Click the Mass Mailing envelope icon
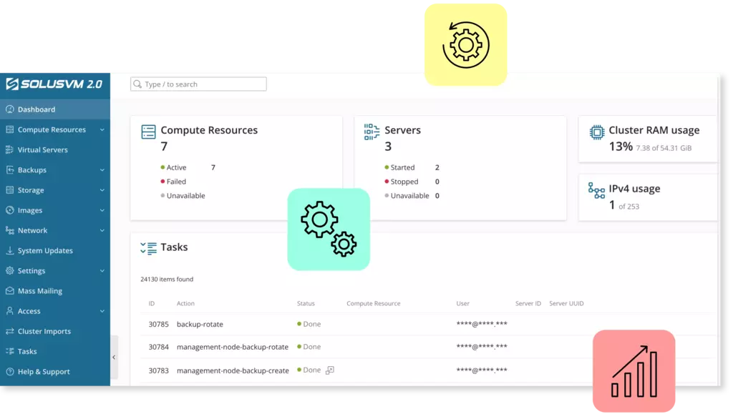Screen dimensions: 733x414 pos(10,291)
